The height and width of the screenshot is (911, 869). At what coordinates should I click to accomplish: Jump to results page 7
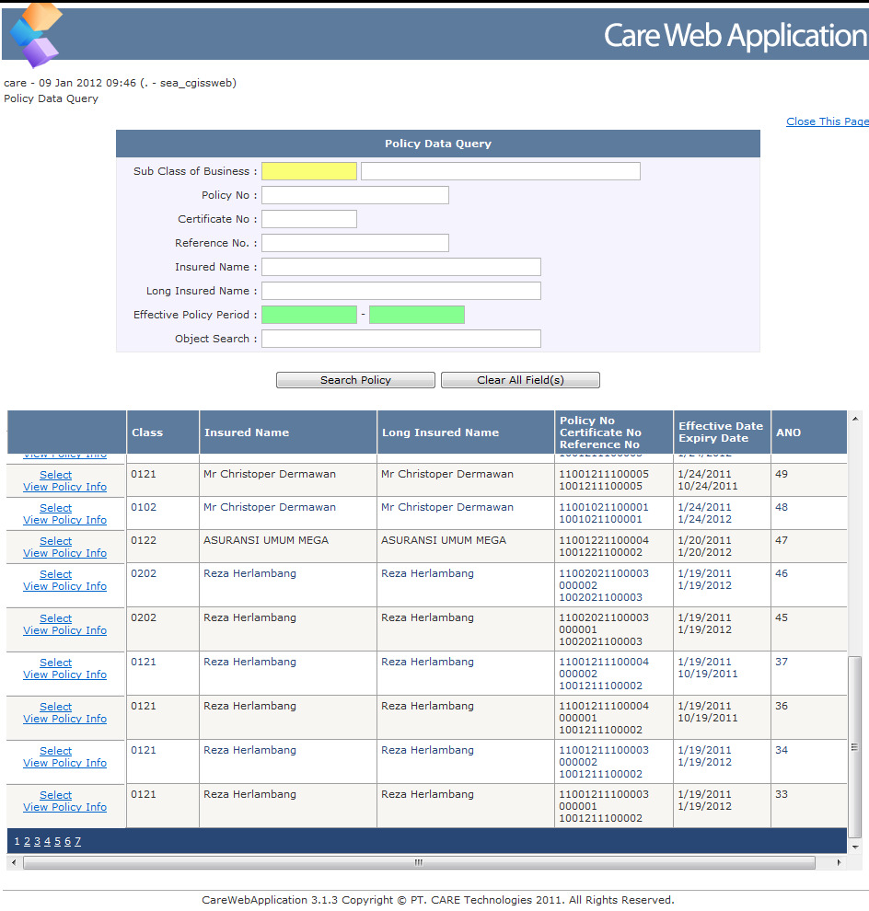[77, 841]
